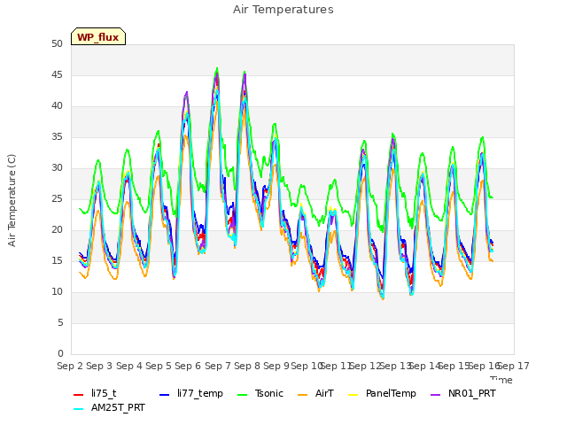
Task: Select the Tsonic legend entry
Action: tap(260, 393)
